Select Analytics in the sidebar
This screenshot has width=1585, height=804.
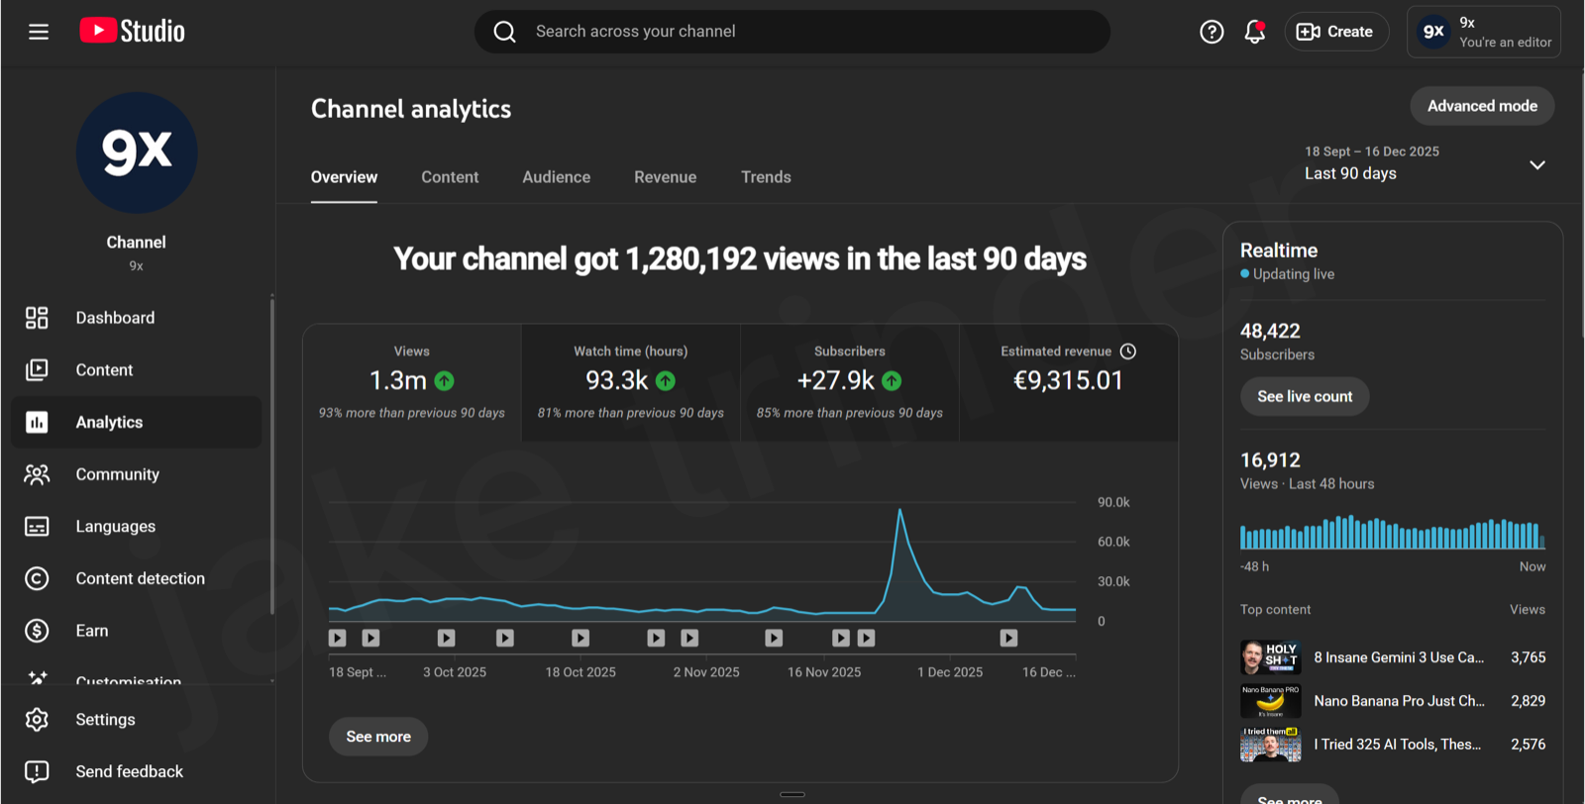(x=137, y=423)
